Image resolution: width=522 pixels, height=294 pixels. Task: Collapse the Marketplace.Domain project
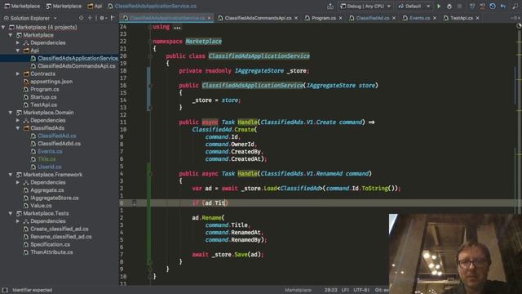tap(11, 113)
